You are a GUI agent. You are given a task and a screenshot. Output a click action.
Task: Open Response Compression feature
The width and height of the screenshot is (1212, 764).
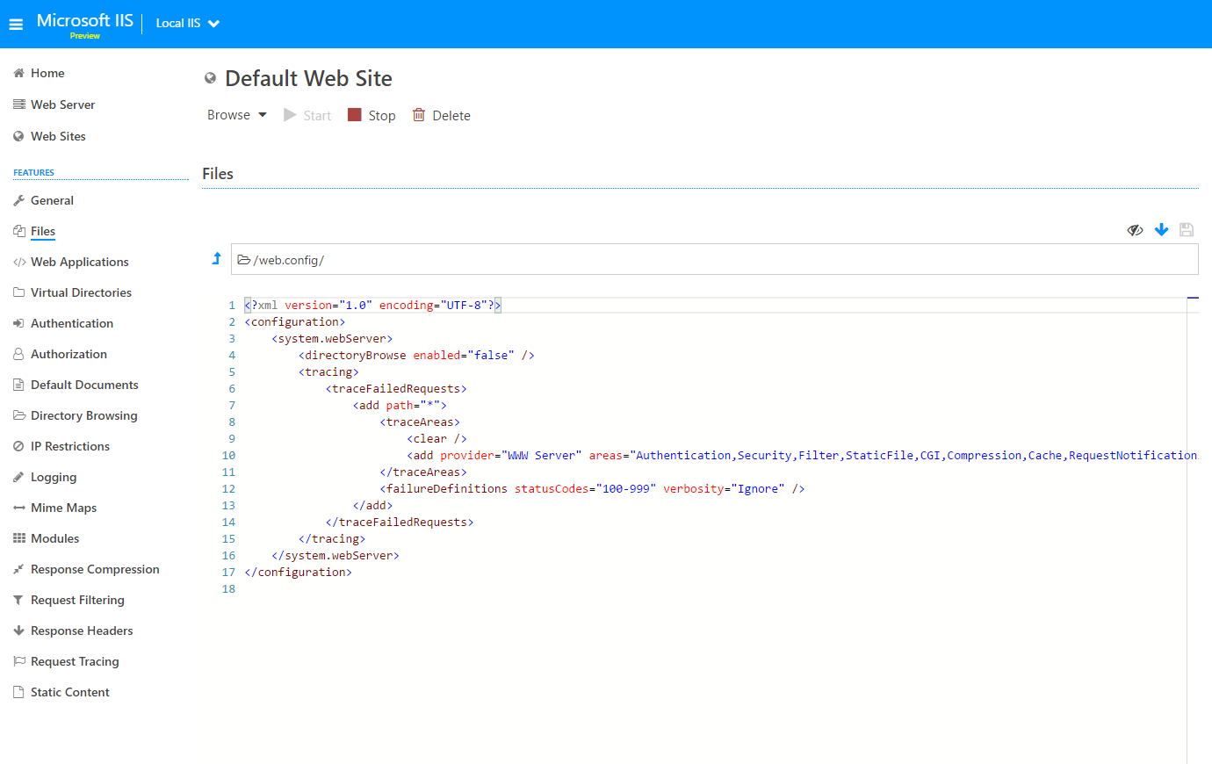point(95,569)
